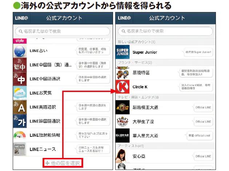Open the LINEお天気 cloud icon
The image size is (229, 171).
point(20,93)
